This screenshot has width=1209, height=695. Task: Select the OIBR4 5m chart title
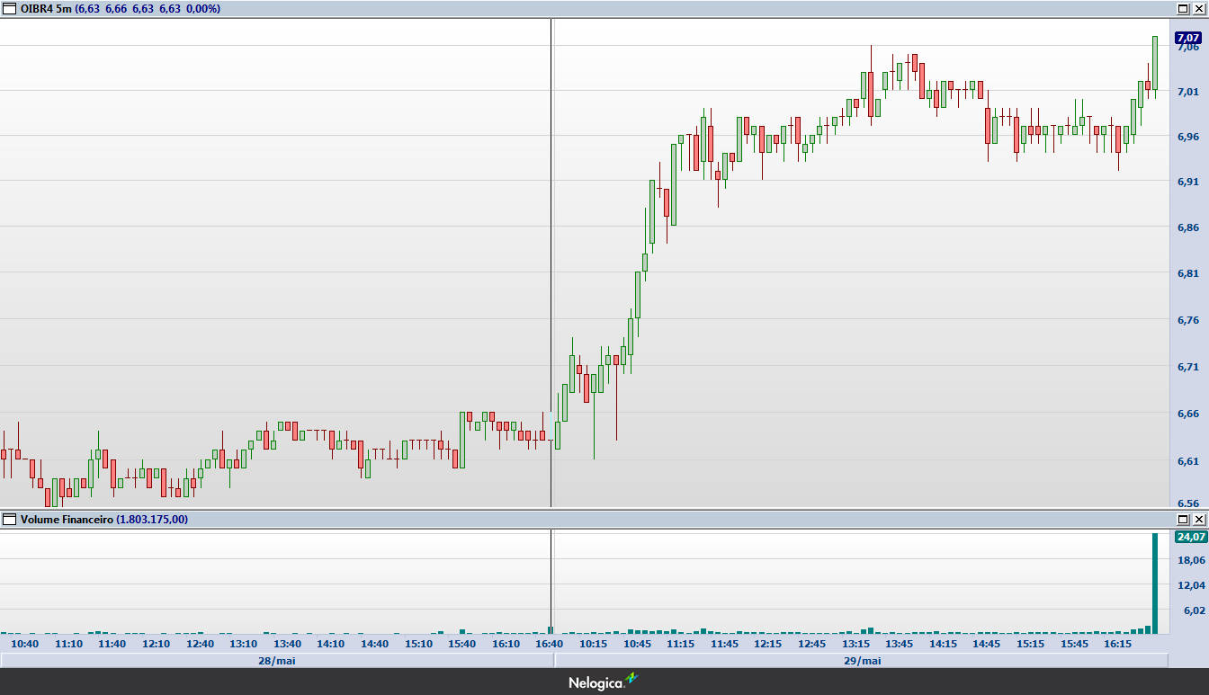[x=45, y=8]
